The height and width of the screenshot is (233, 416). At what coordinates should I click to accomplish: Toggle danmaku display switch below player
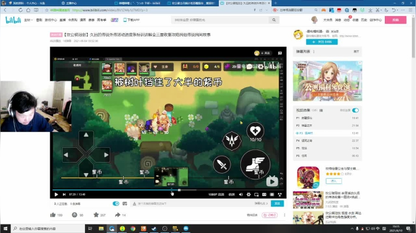click(116, 204)
